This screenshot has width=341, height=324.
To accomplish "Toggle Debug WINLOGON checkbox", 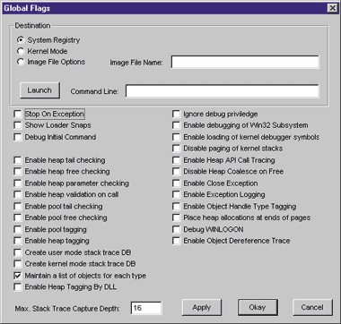I will pos(177,229).
